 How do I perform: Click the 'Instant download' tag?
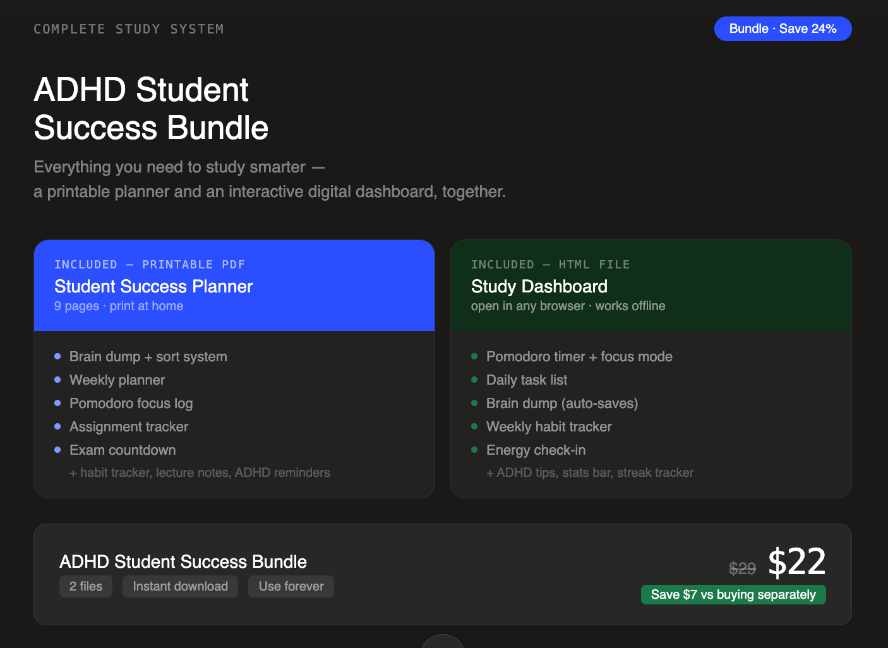181,586
